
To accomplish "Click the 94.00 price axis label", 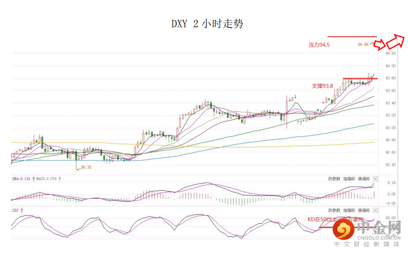I will click(390, 66).
